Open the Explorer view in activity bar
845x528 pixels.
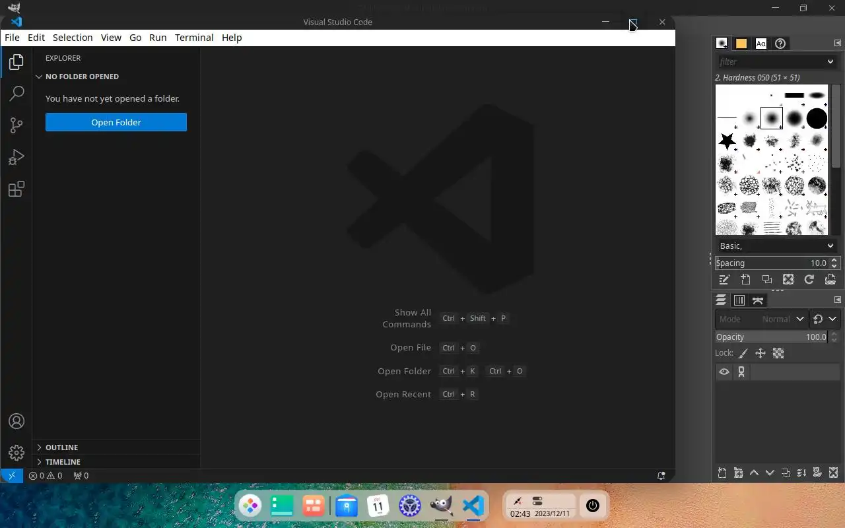pos(17,62)
